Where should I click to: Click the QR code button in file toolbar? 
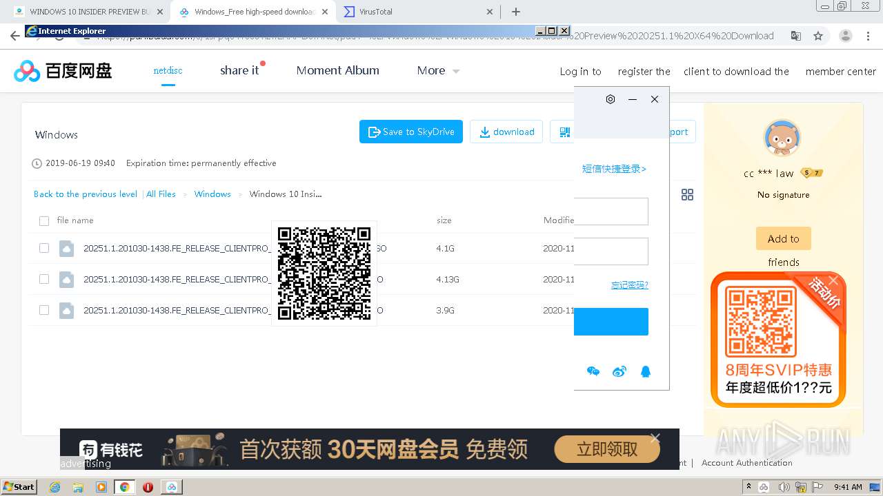564,132
